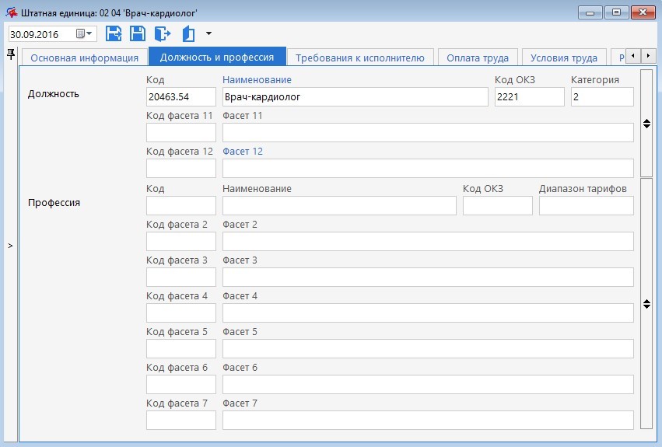Screen dimensions: 662x447
Task: Open the Требования к исполнителю tab
Action: [359, 58]
